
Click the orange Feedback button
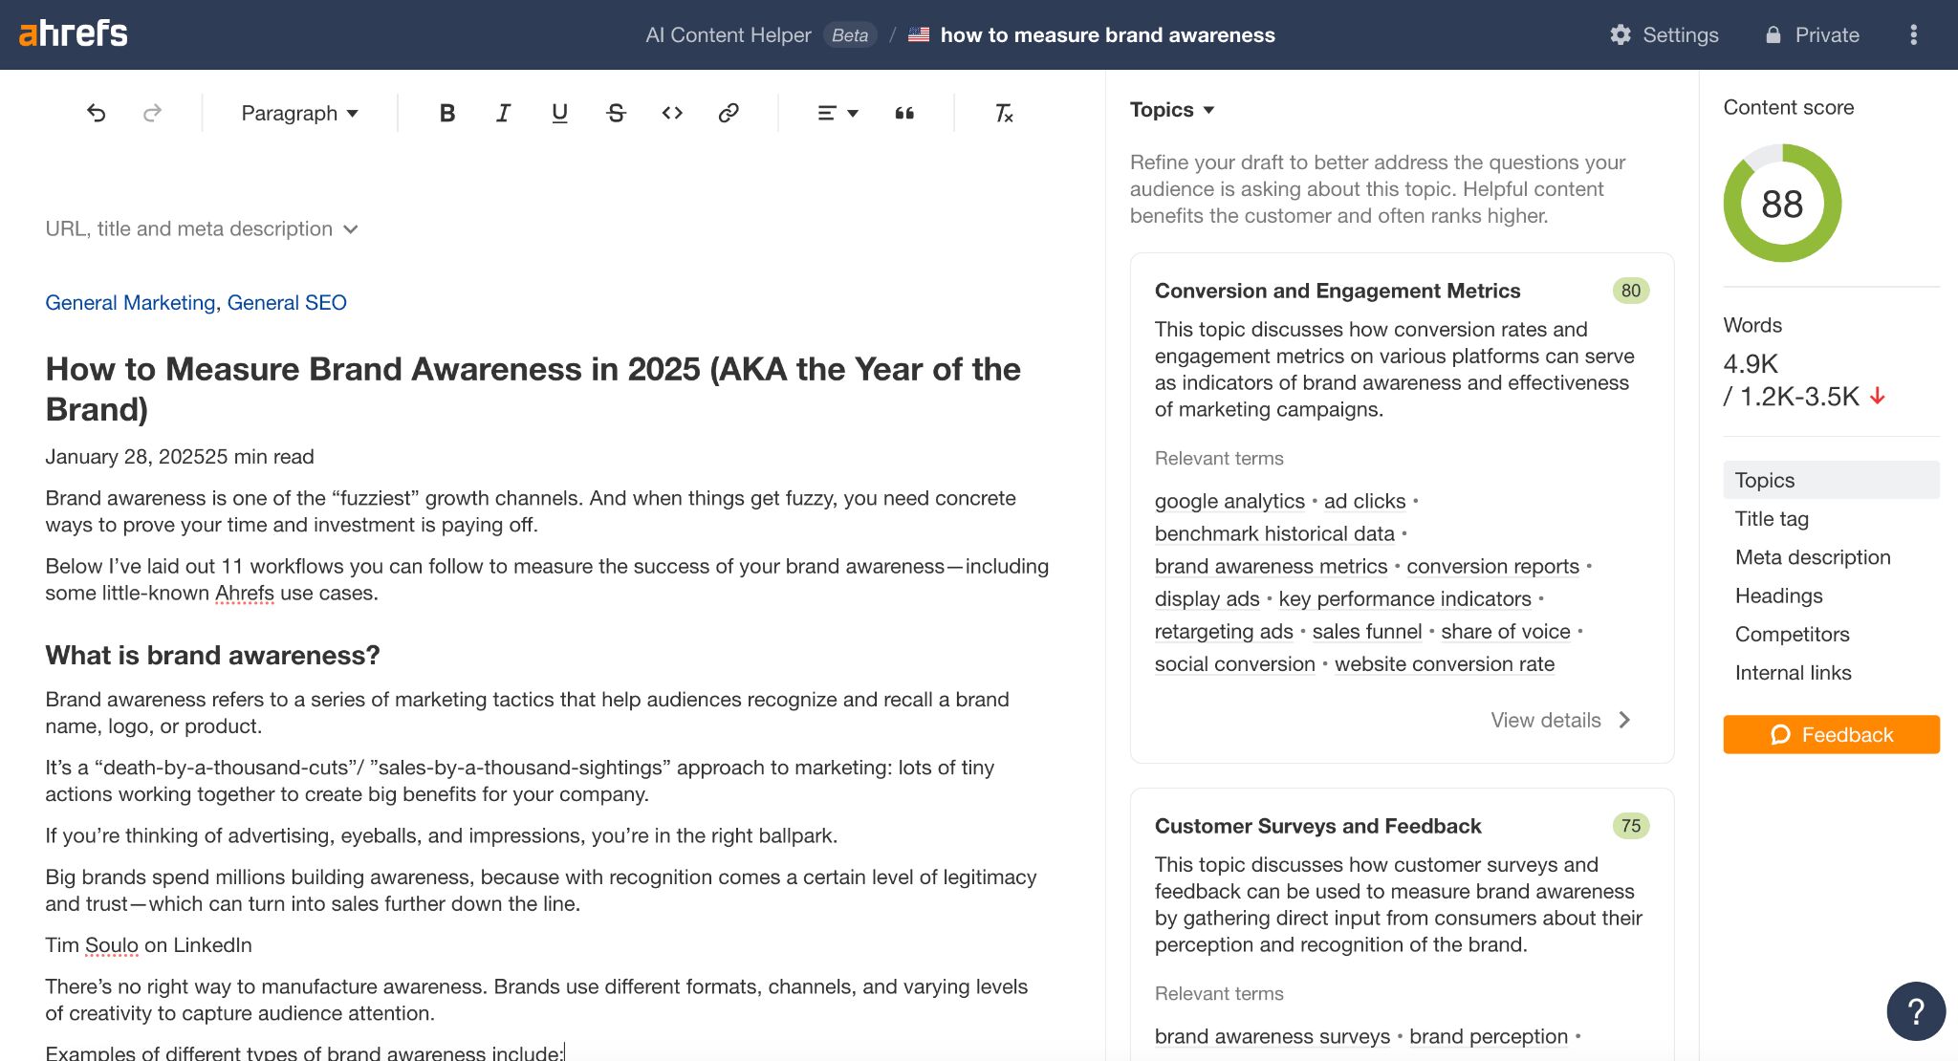click(1831, 734)
